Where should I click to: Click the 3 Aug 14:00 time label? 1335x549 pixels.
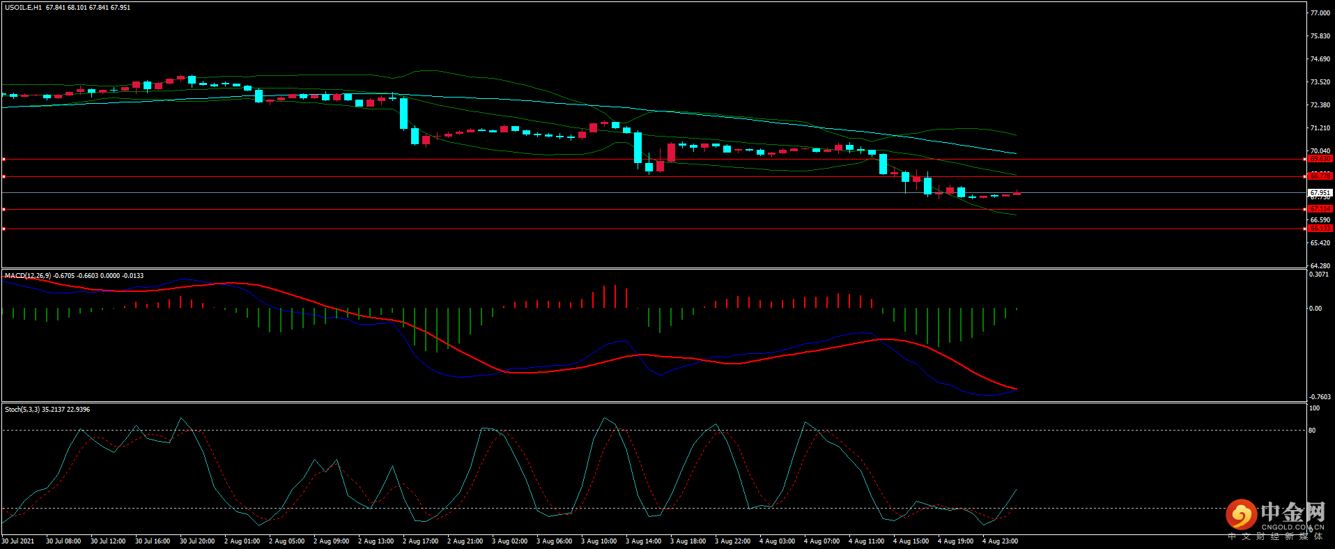643,541
